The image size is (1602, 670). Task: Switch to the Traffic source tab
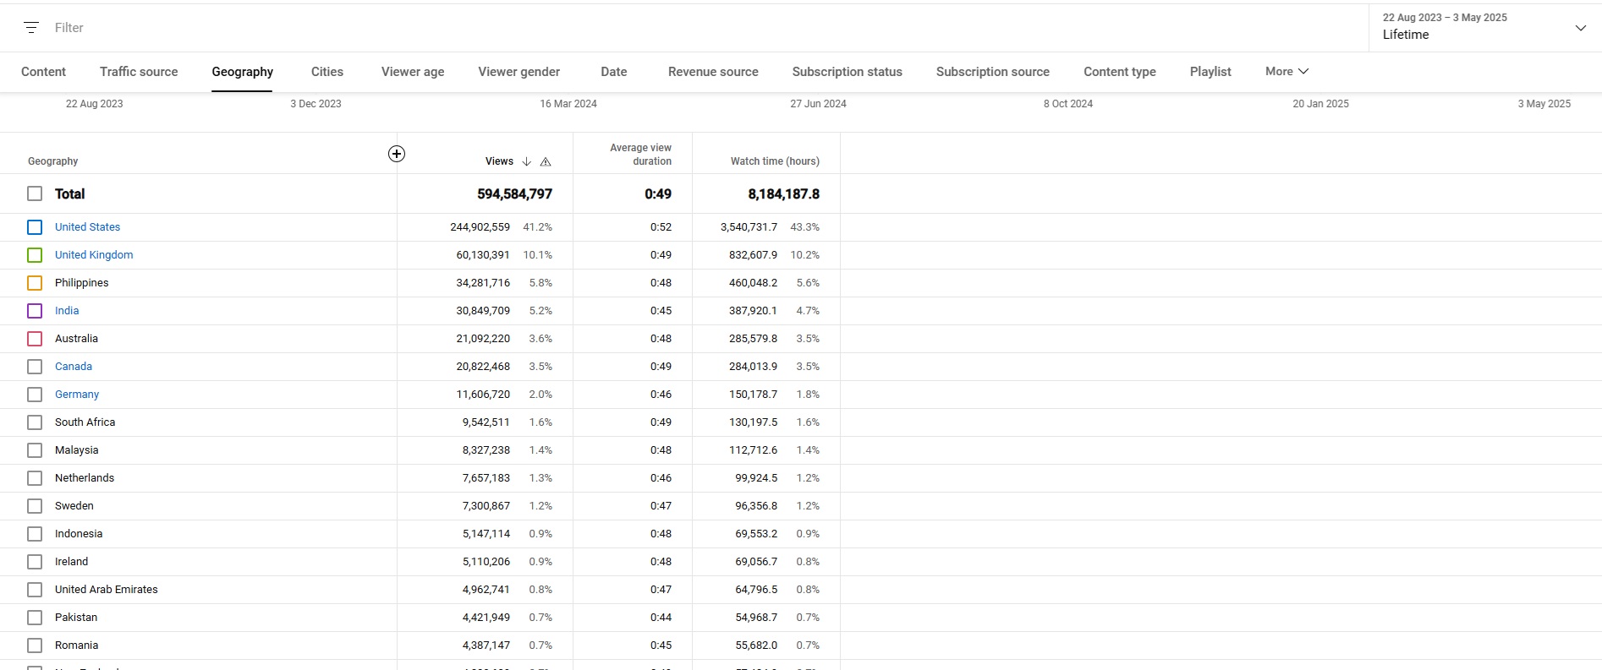(139, 72)
